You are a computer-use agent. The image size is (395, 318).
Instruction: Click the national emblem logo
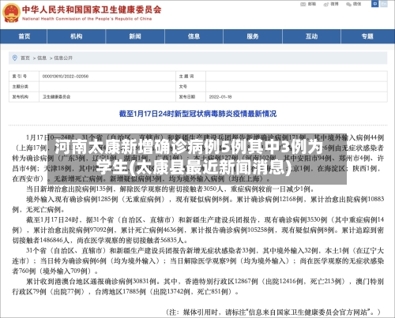click(11, 13)
